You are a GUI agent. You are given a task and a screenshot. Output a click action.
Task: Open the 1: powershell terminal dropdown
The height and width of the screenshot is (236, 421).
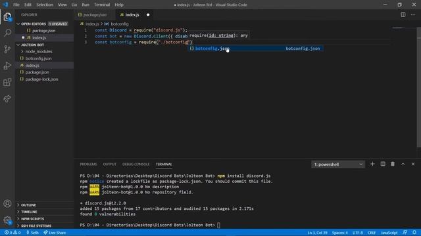pos(338,165)
